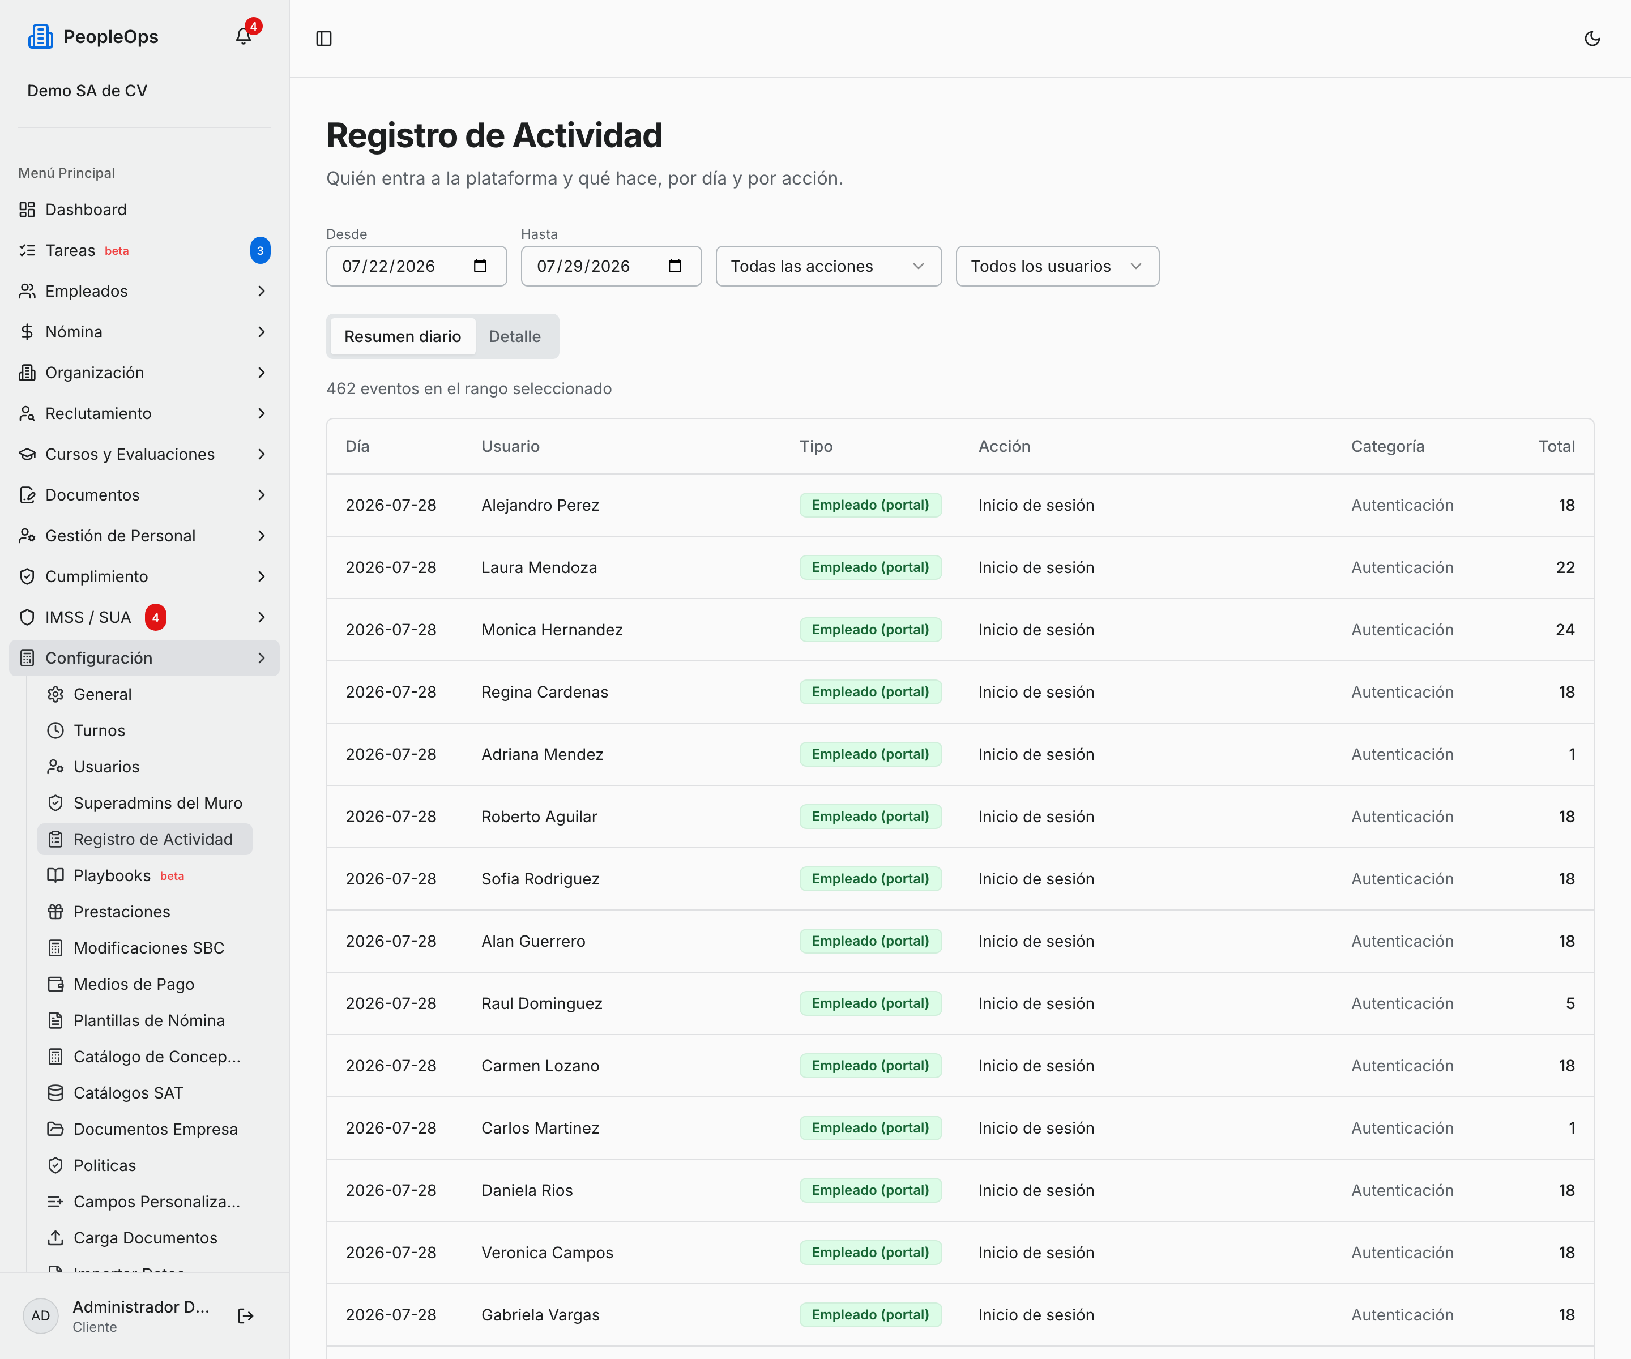Expand the Empleados submenu chevron
This screenshot has height=1359, width=1631.
pyautogui.click(x=262, y=291)
